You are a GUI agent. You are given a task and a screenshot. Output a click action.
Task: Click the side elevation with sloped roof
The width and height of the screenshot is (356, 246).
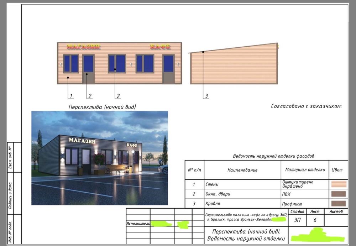tap(233, 64)
